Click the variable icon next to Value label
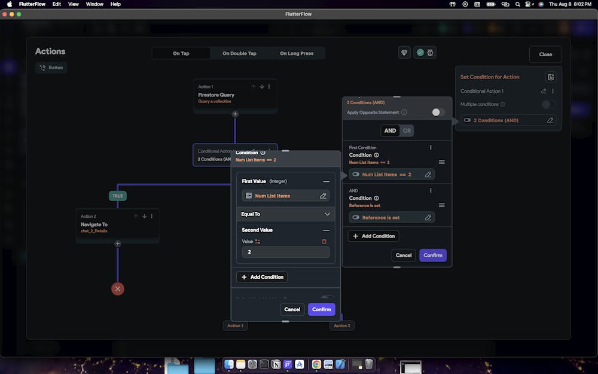 pyautogui.click(x=258, y=242)
